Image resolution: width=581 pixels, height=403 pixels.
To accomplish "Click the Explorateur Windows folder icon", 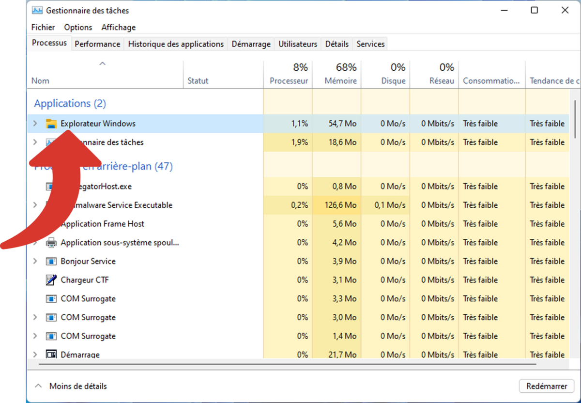I will coord(51,124).
